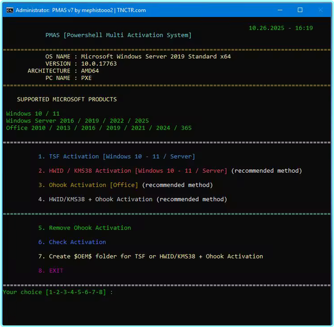Click option 1 TSF Activation

116,157
